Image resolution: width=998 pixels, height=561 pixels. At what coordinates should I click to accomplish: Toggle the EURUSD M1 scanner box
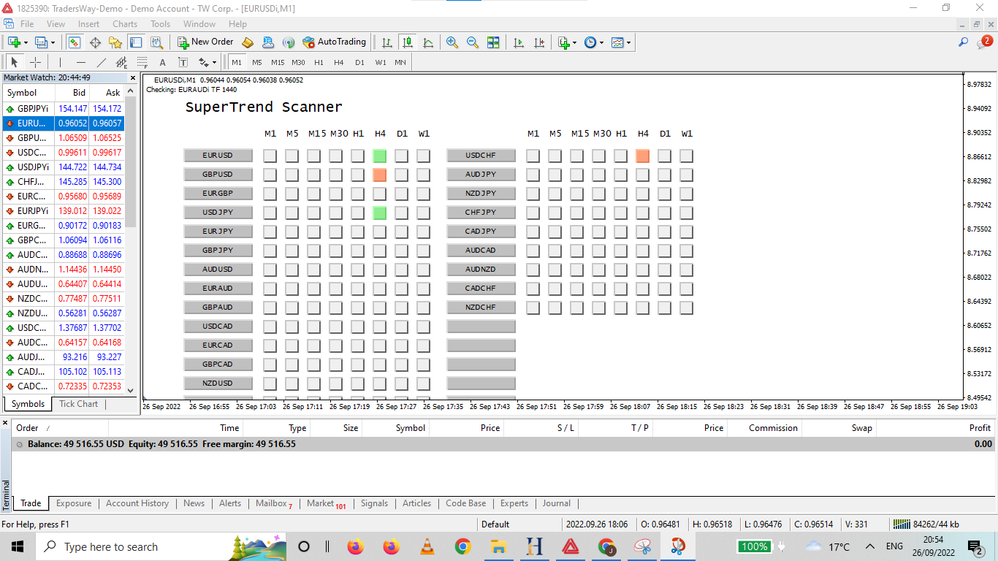(x=270, y=156)
